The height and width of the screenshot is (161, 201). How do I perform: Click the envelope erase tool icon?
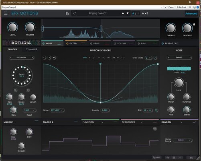(x=155, y=58)
